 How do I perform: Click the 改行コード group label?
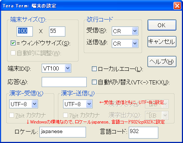coord(100,20)
